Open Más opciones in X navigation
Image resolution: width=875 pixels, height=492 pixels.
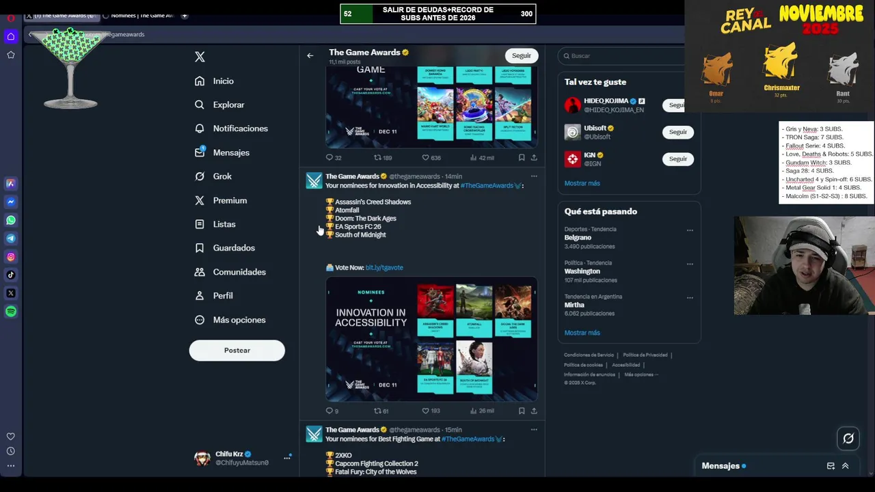(x=230, y=320)
